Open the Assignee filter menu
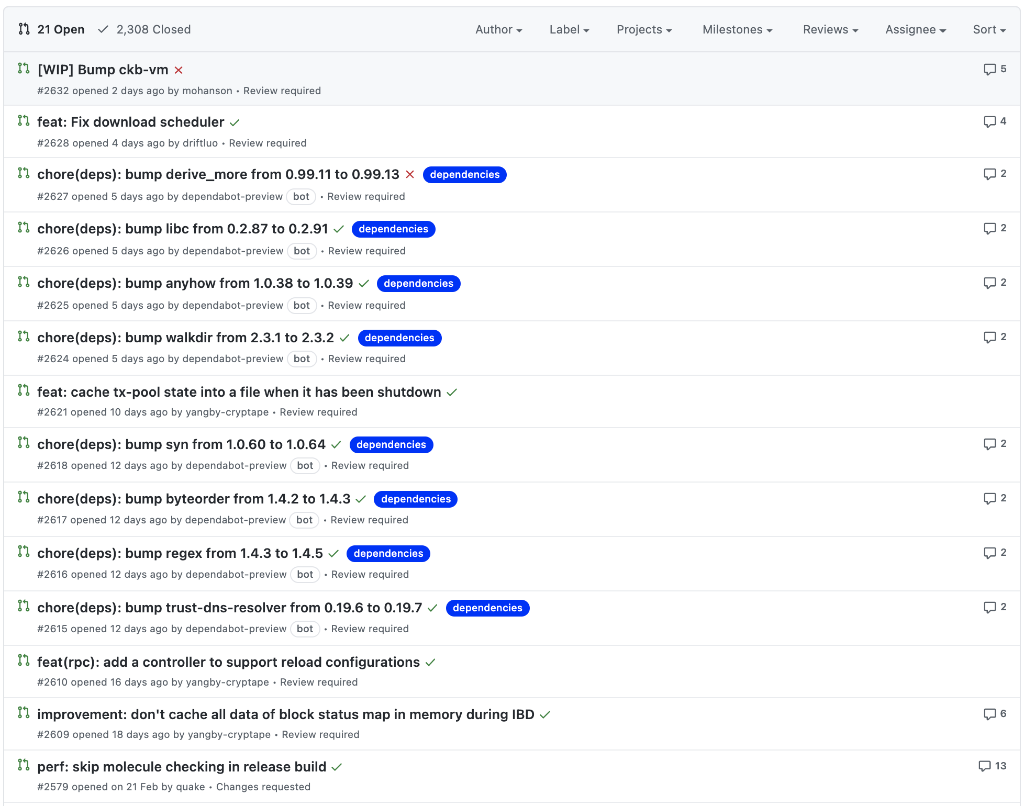The image size is (1024, 806). (x=915, y=29)
